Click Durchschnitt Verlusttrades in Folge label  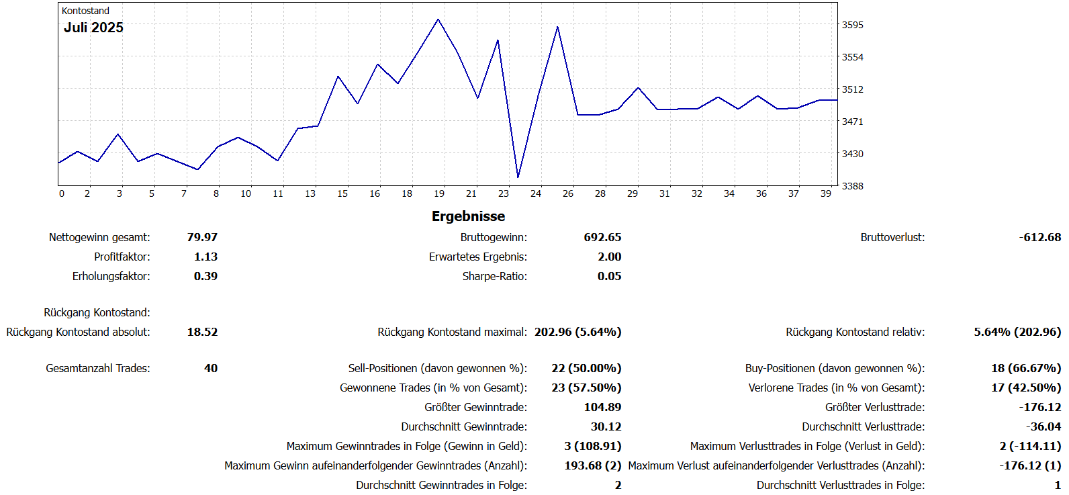coord(841,485)
